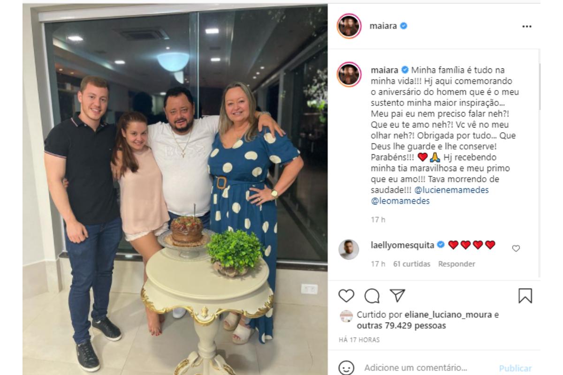Viewport: 563px width, 375px height.
Task: Reply to comment using Responder
Action: pos(456,264)
